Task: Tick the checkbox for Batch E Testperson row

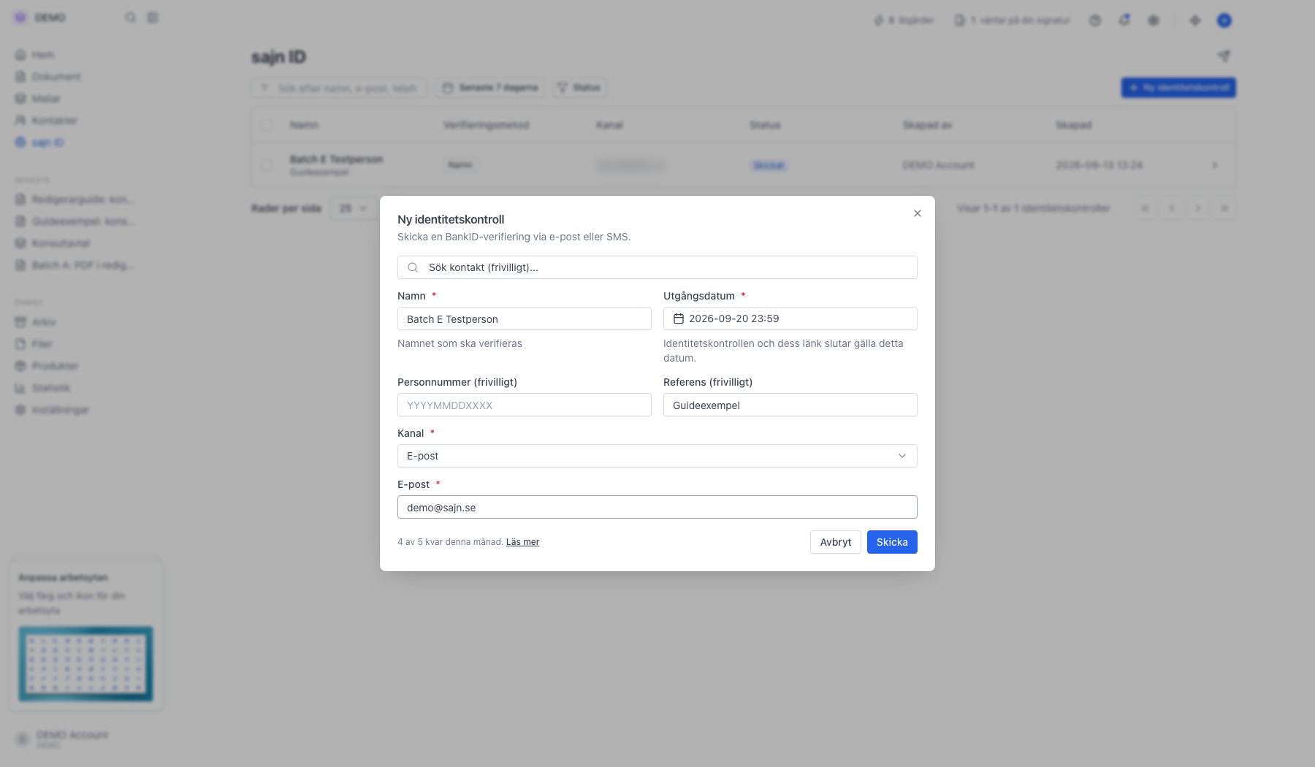Action: (267, 165)
